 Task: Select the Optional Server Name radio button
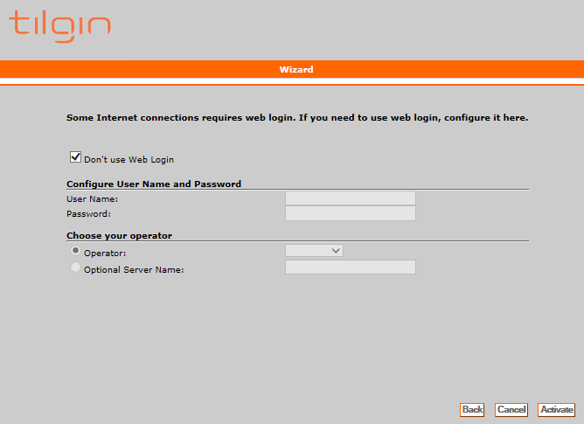[x=75, y=268]
